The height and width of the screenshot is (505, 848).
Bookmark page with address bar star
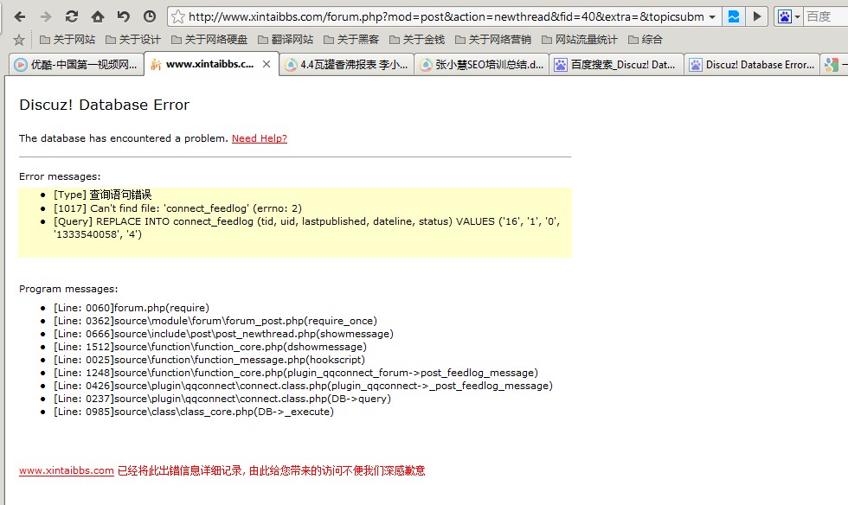coord(178,16)
